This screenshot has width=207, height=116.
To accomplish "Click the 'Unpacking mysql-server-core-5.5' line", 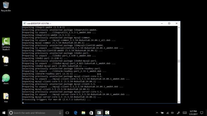I will [61, 97].
